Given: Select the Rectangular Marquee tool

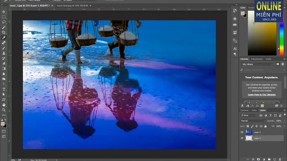Looking at the screenshot, I should (4, 17).
